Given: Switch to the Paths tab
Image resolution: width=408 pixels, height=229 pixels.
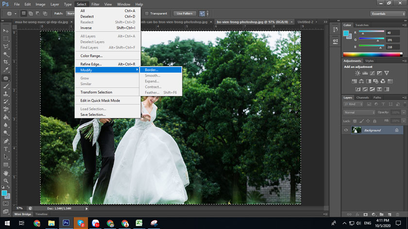Looking at the screenshot, I should 377,98.
